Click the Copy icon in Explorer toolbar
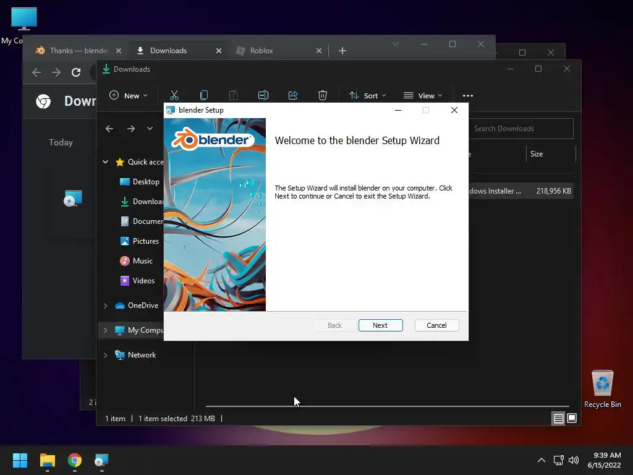 click(204, 95)
